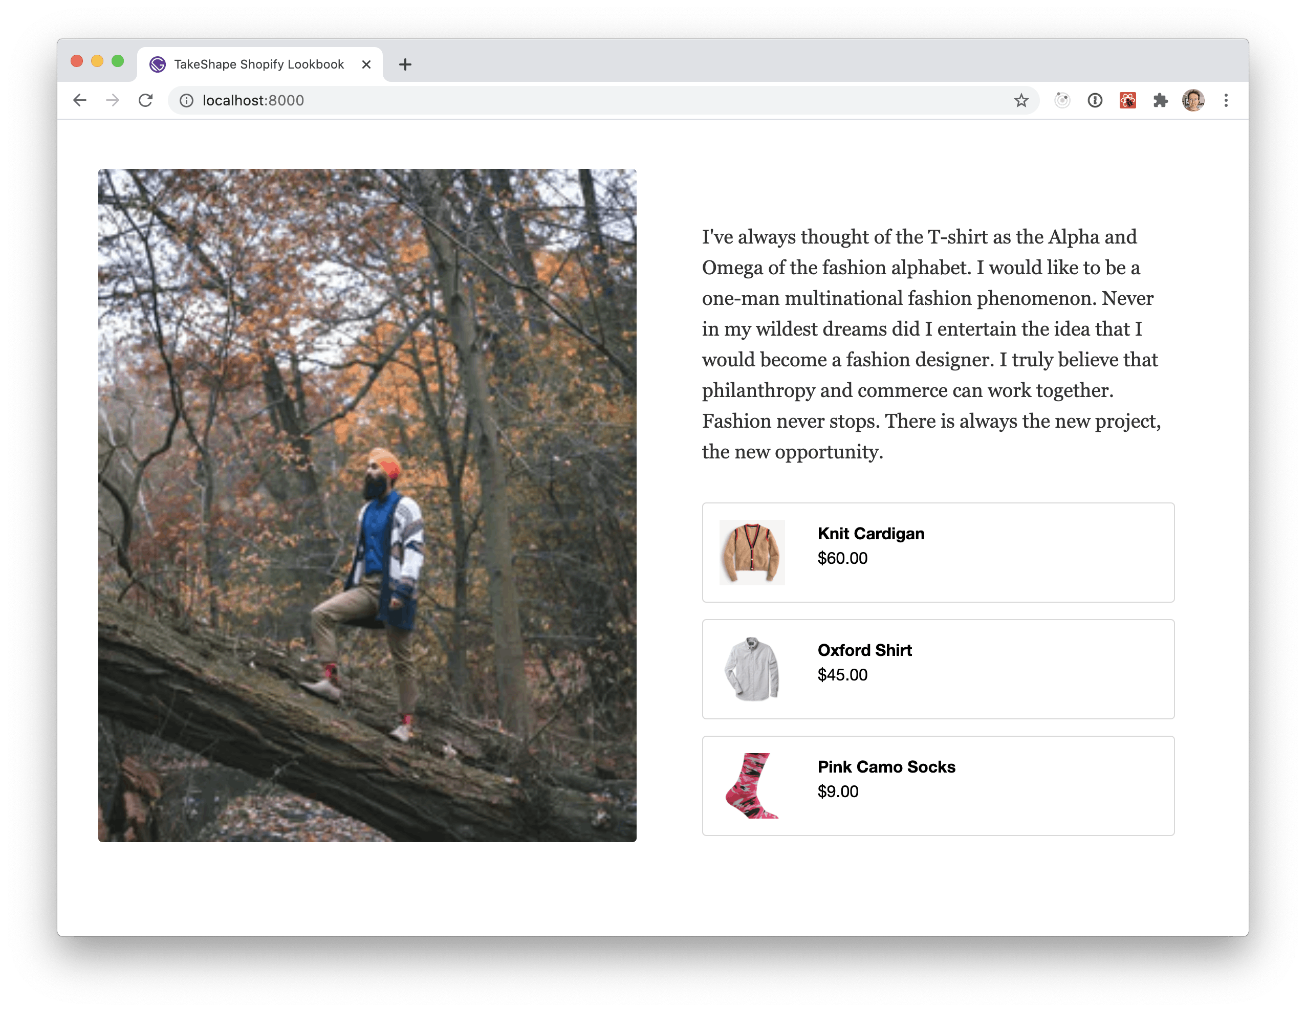This screenshot has height=1012, width=1306.
Task: Click the $9.00 price text
Action: [x=838, y=791]
